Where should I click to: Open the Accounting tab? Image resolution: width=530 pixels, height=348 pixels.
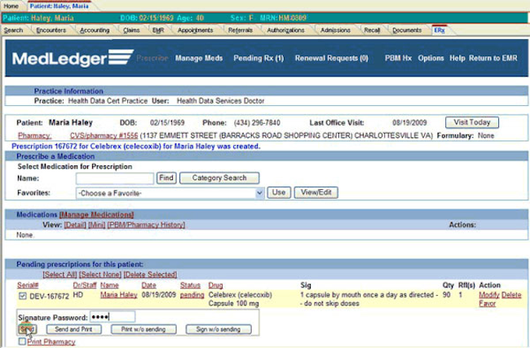(x=94, y=30)
